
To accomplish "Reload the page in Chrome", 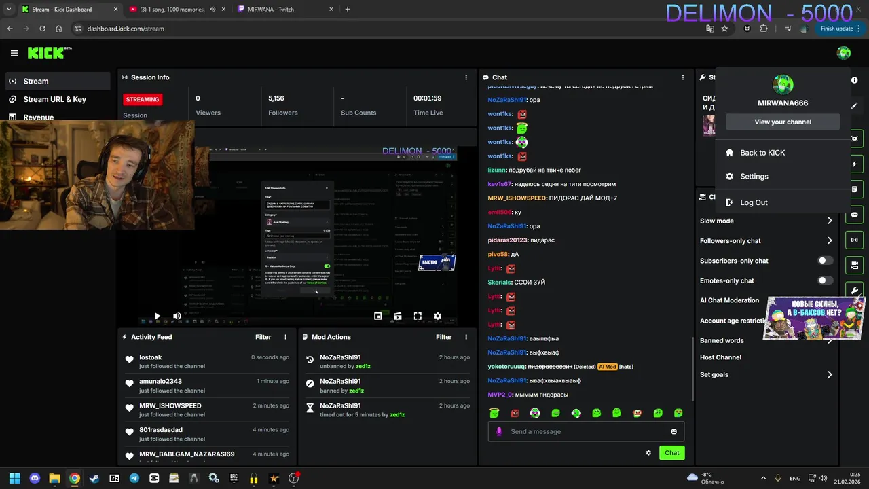I will [42, 29].
